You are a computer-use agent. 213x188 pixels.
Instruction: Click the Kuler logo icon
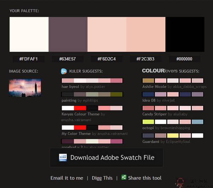tap(64, 71)
